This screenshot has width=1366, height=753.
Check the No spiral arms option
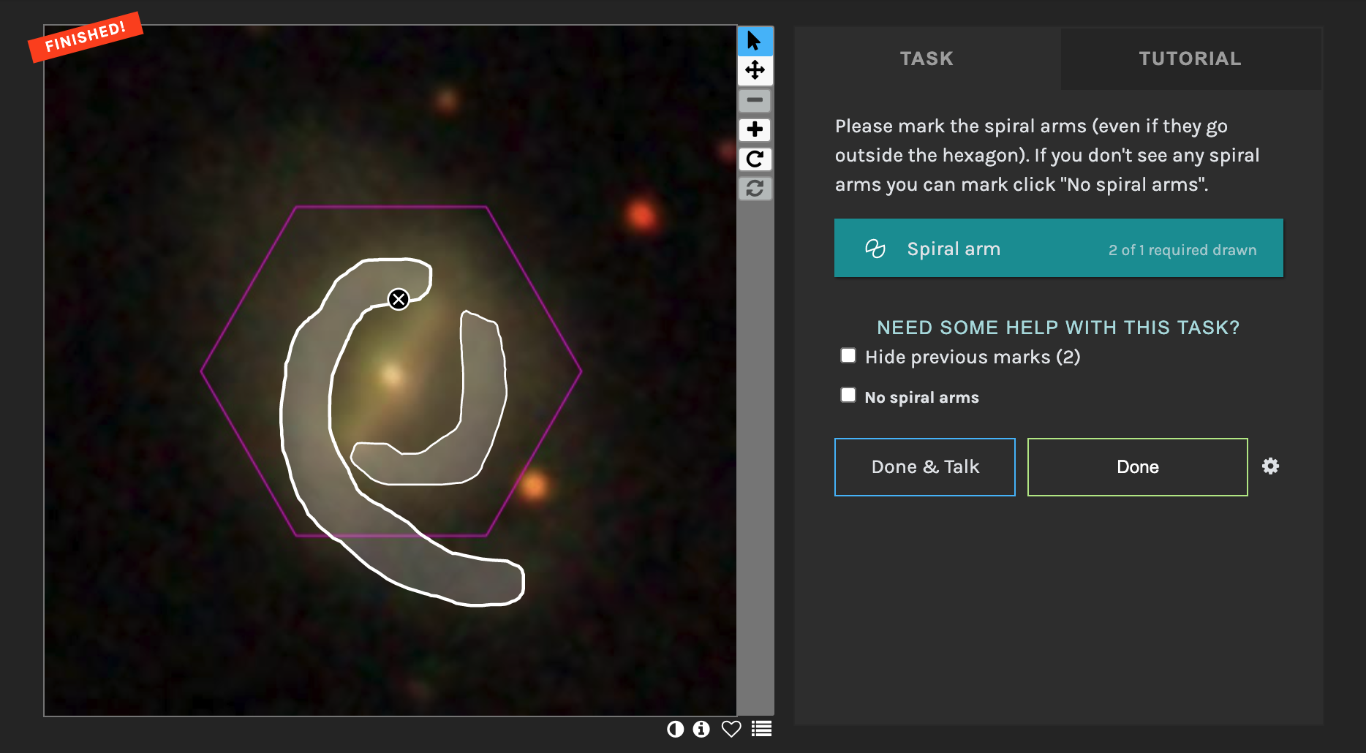click(848, 396)
